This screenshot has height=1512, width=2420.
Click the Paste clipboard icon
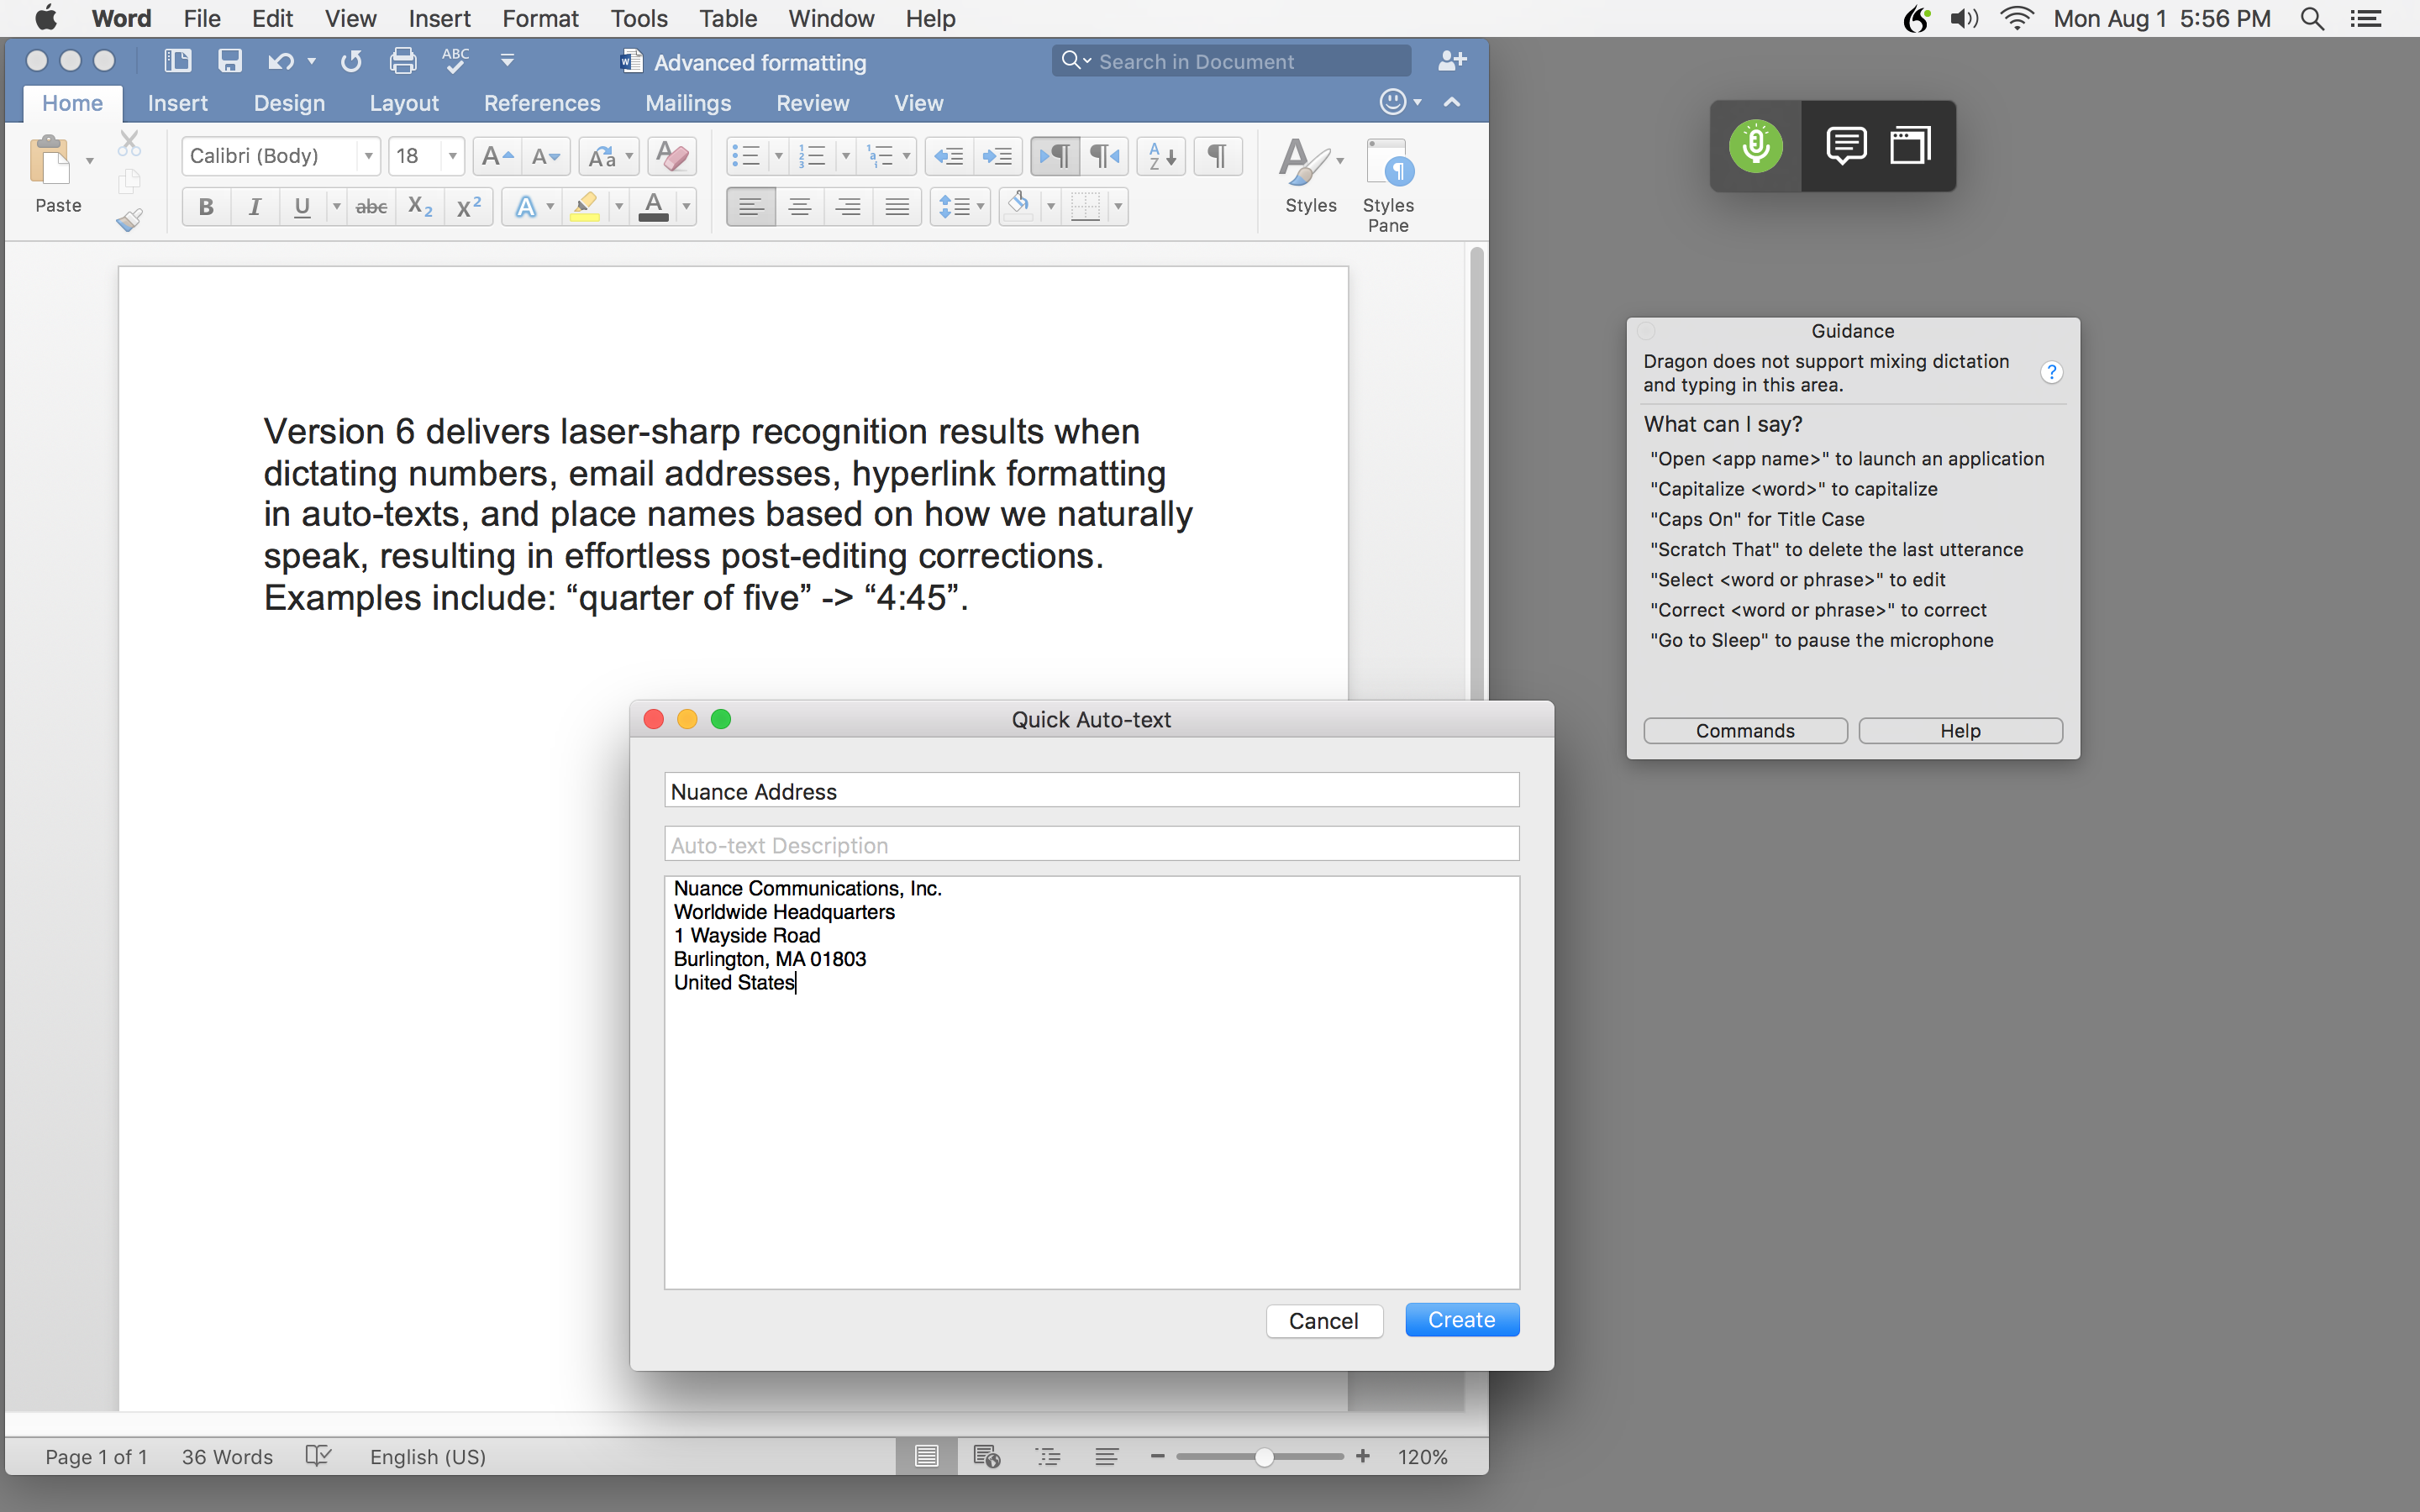click(50, 160)
